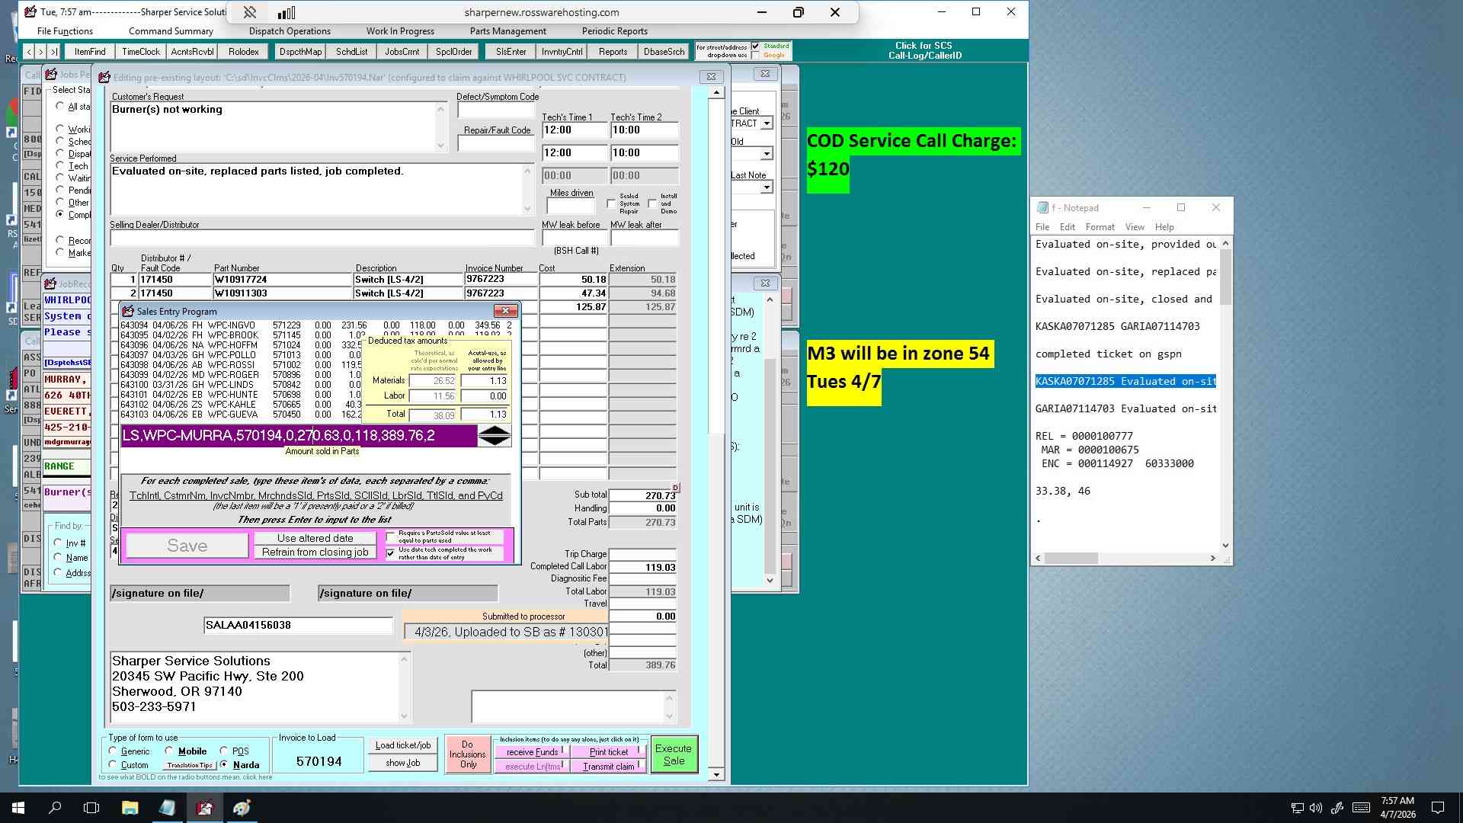Click the Execute Sale button
1463x823 pixels.
click(674, 754)
